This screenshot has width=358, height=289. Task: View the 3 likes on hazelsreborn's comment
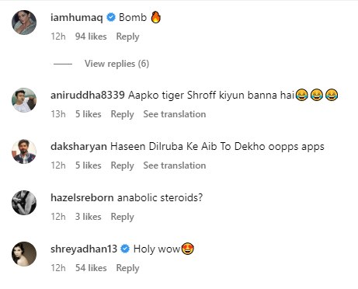pos(89,217)
